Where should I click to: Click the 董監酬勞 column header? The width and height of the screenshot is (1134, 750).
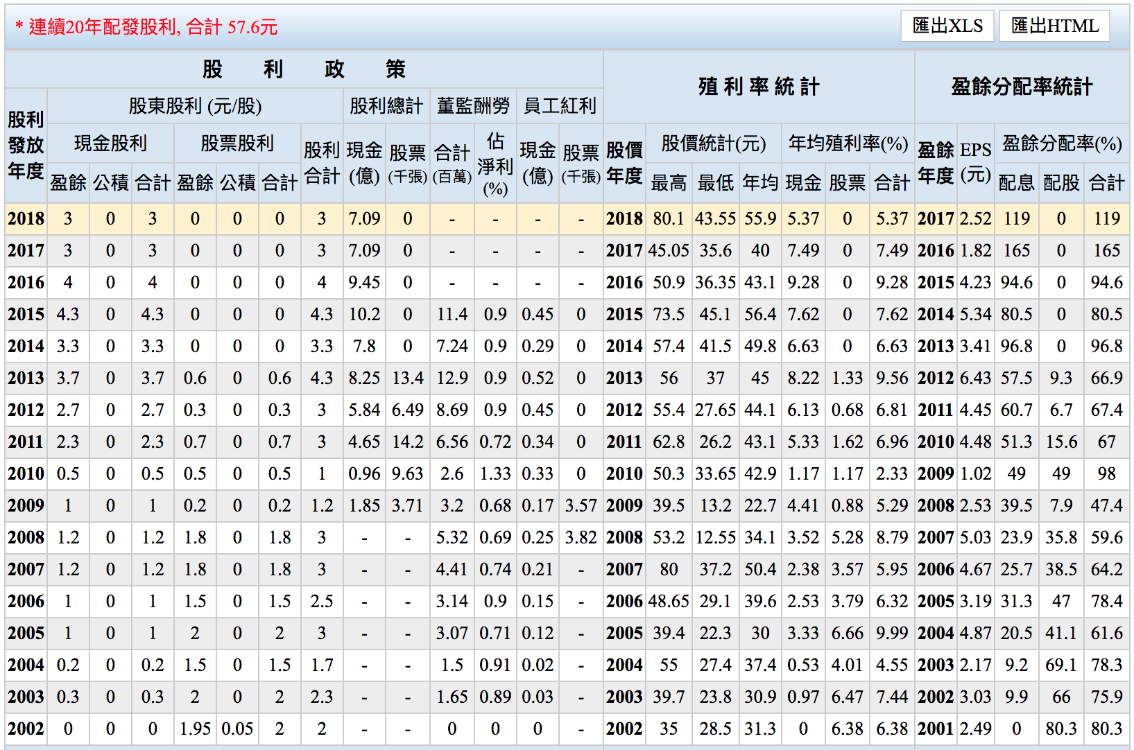point(473,106)
